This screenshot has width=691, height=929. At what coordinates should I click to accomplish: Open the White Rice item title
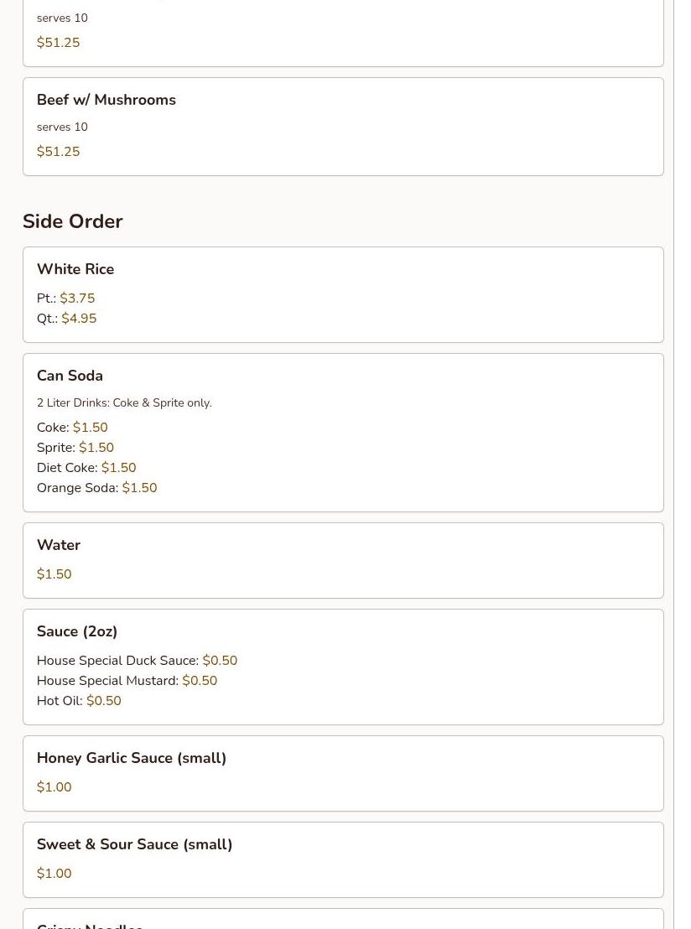click(x=75, y=269)
